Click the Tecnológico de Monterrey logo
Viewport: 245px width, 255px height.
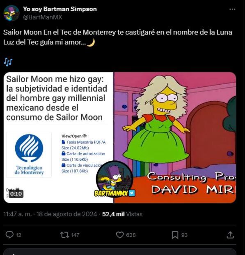pyautogui.click(x=29, y=155)
